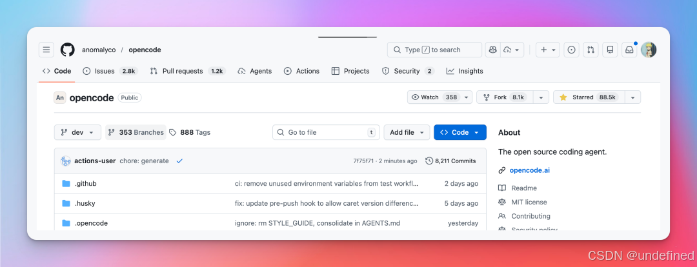The height and width of the screenshot is (267, 697).
Task: Open the Actions tab
Action: pos(302,71)
